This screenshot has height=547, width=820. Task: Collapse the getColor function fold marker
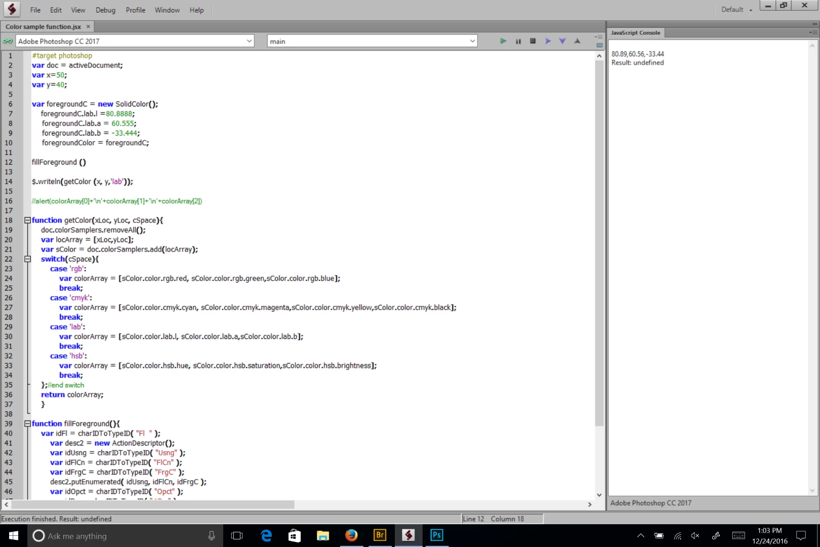coord(28,220)
